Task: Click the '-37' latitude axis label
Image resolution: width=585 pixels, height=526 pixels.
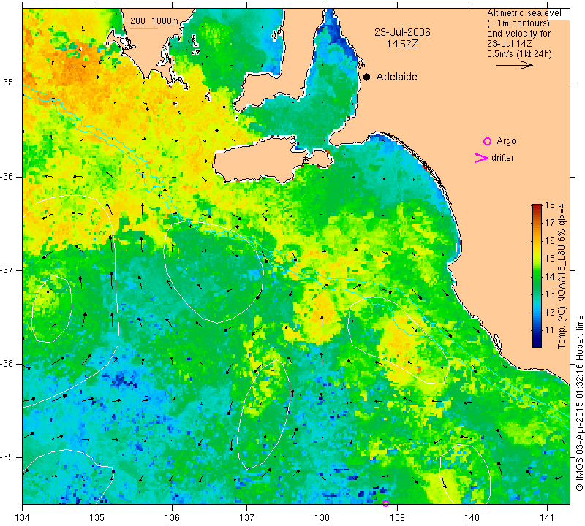Action: tap(7, 270)
